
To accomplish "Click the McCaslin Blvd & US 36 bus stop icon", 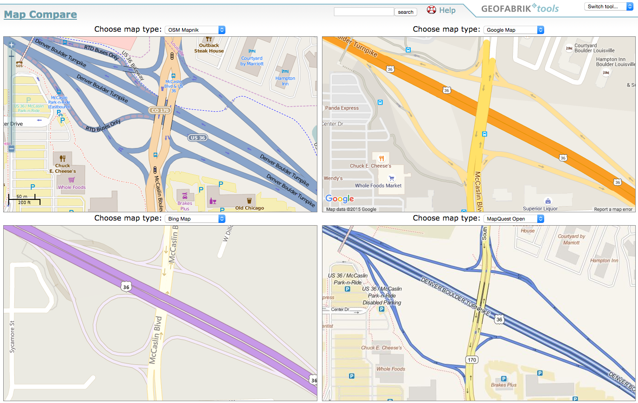I will 173,76.
